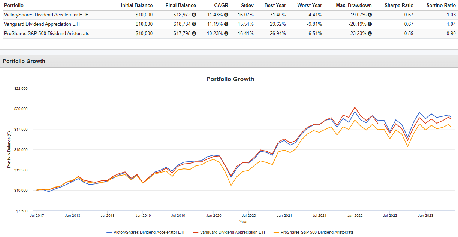
Task: Open the VictoryShares Dividend Accelerator ETF page
Action: (x=45, y=15)
